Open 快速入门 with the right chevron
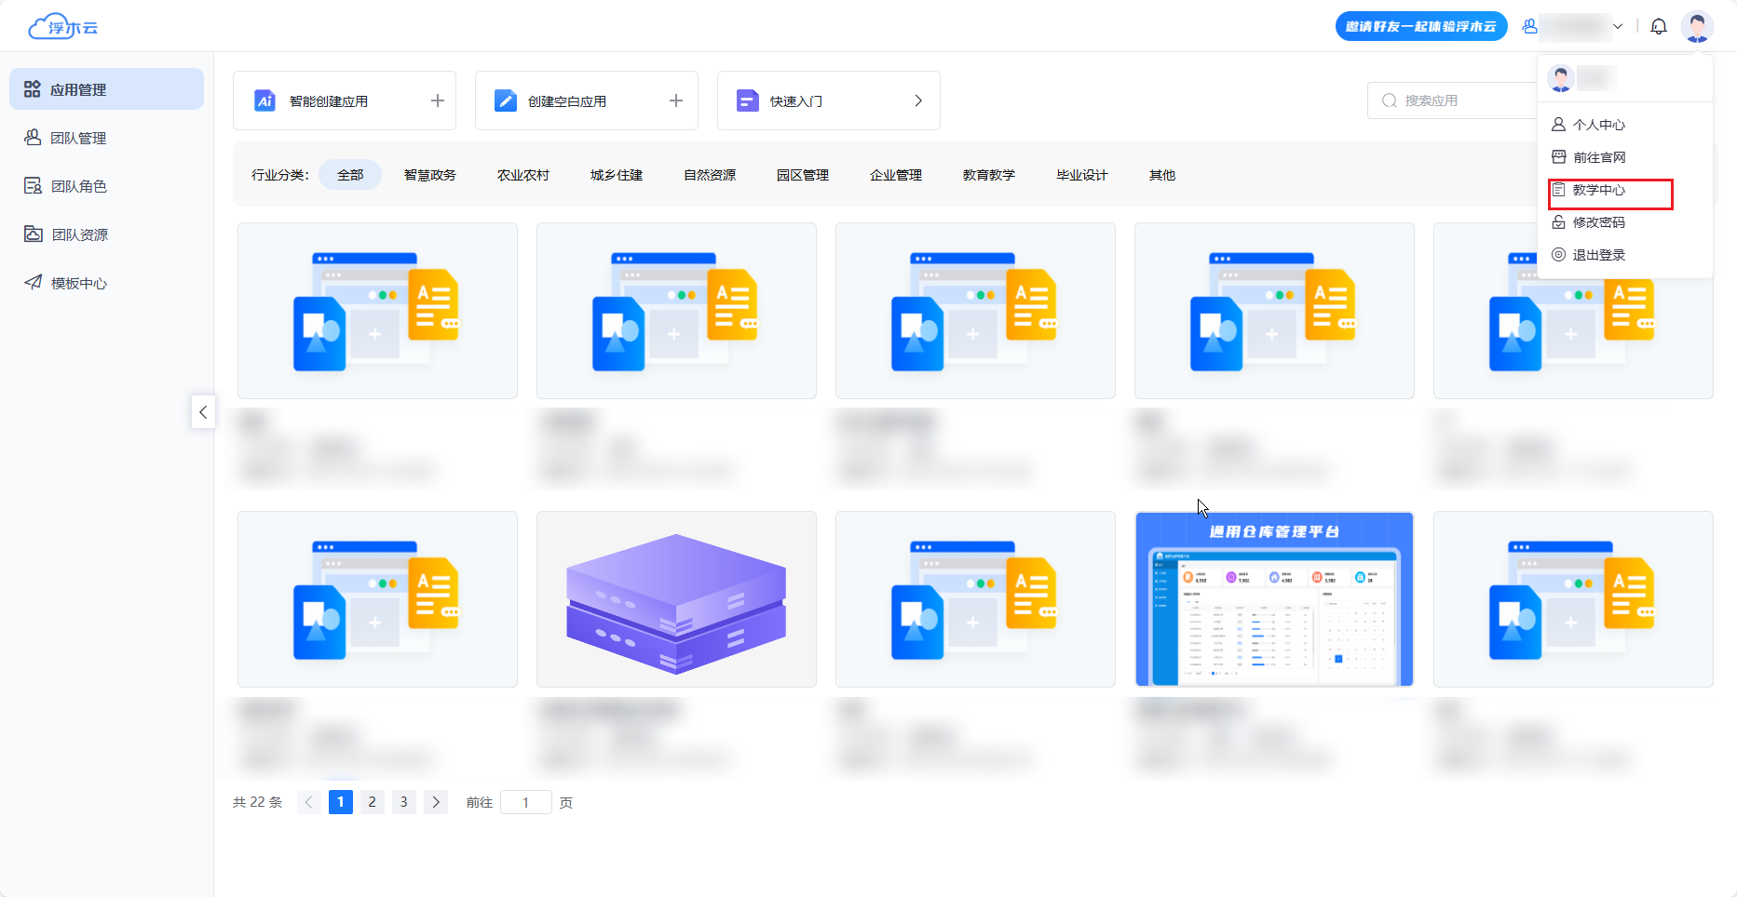The width and height of the screenshot is (1737, 897). [x=918, y=100]
